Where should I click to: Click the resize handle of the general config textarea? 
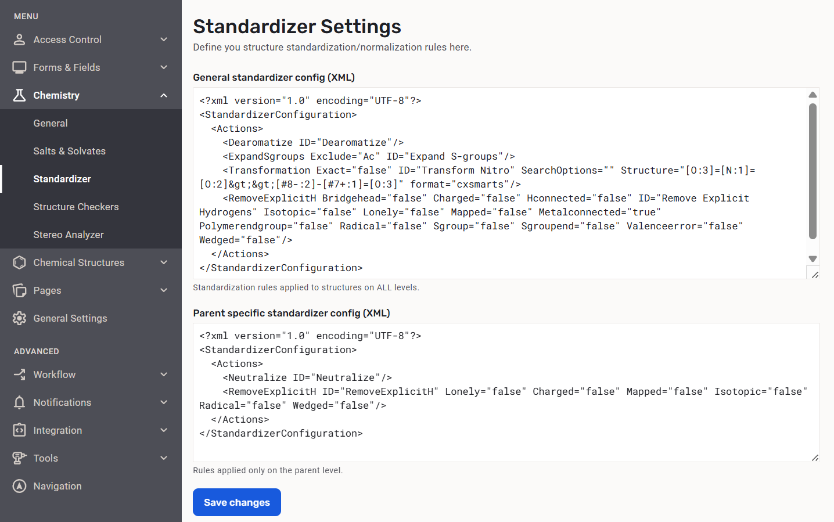point(815,275)
